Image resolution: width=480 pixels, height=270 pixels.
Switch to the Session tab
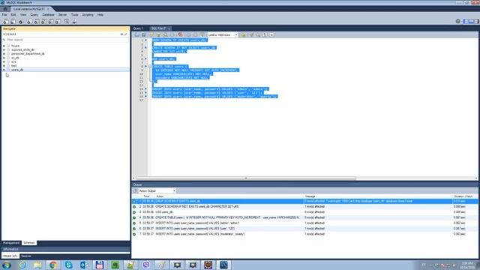(x=26, y=256)
